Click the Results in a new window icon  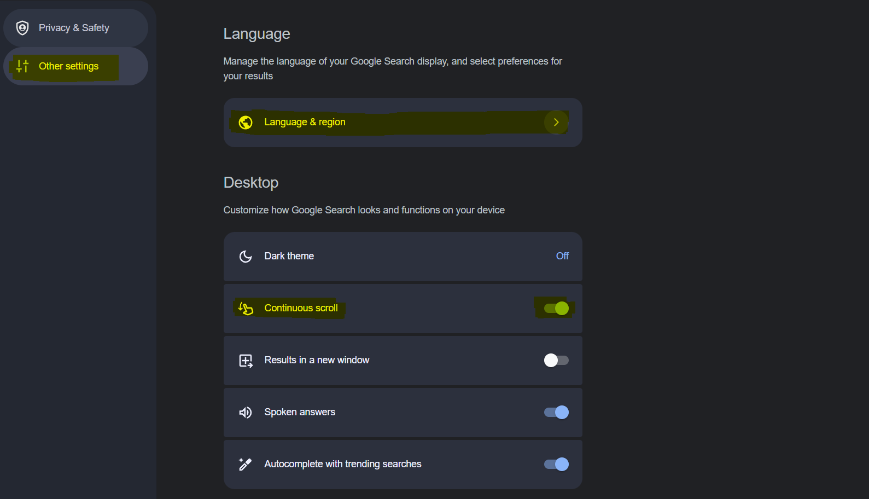246,361
